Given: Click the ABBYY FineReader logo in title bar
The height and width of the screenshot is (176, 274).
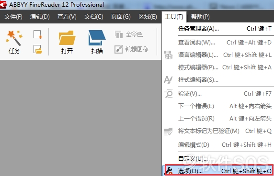Looking at the screenshot, I should pyautogui.click(x=3, y=4).
